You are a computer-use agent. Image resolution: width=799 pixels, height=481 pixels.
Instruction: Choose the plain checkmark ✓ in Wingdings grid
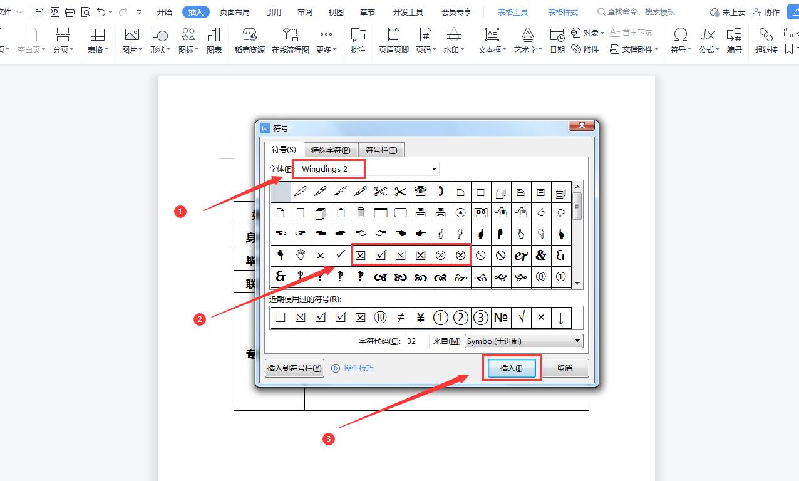pos(341,255)
